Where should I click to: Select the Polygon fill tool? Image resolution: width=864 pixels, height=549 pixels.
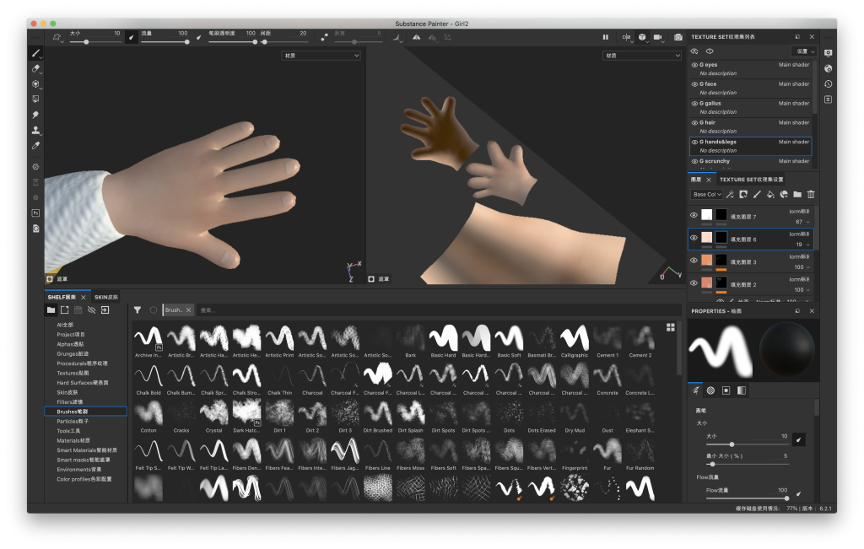(x=35, y=100)
